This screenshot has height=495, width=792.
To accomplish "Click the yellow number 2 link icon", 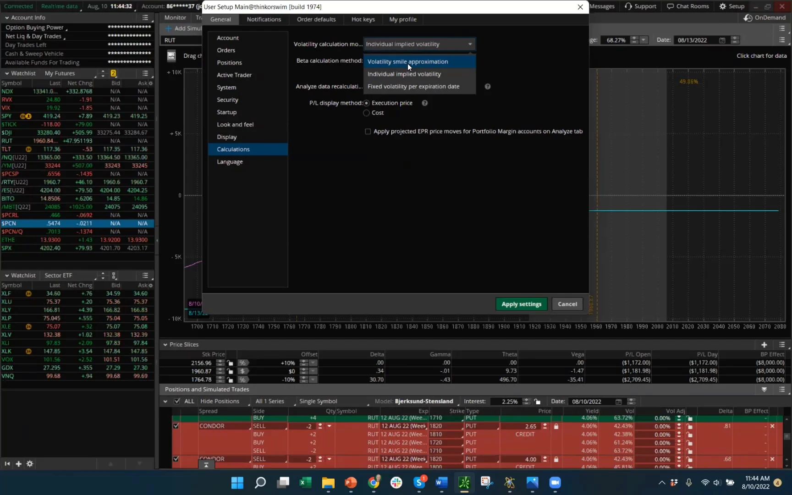I will 113,73.
